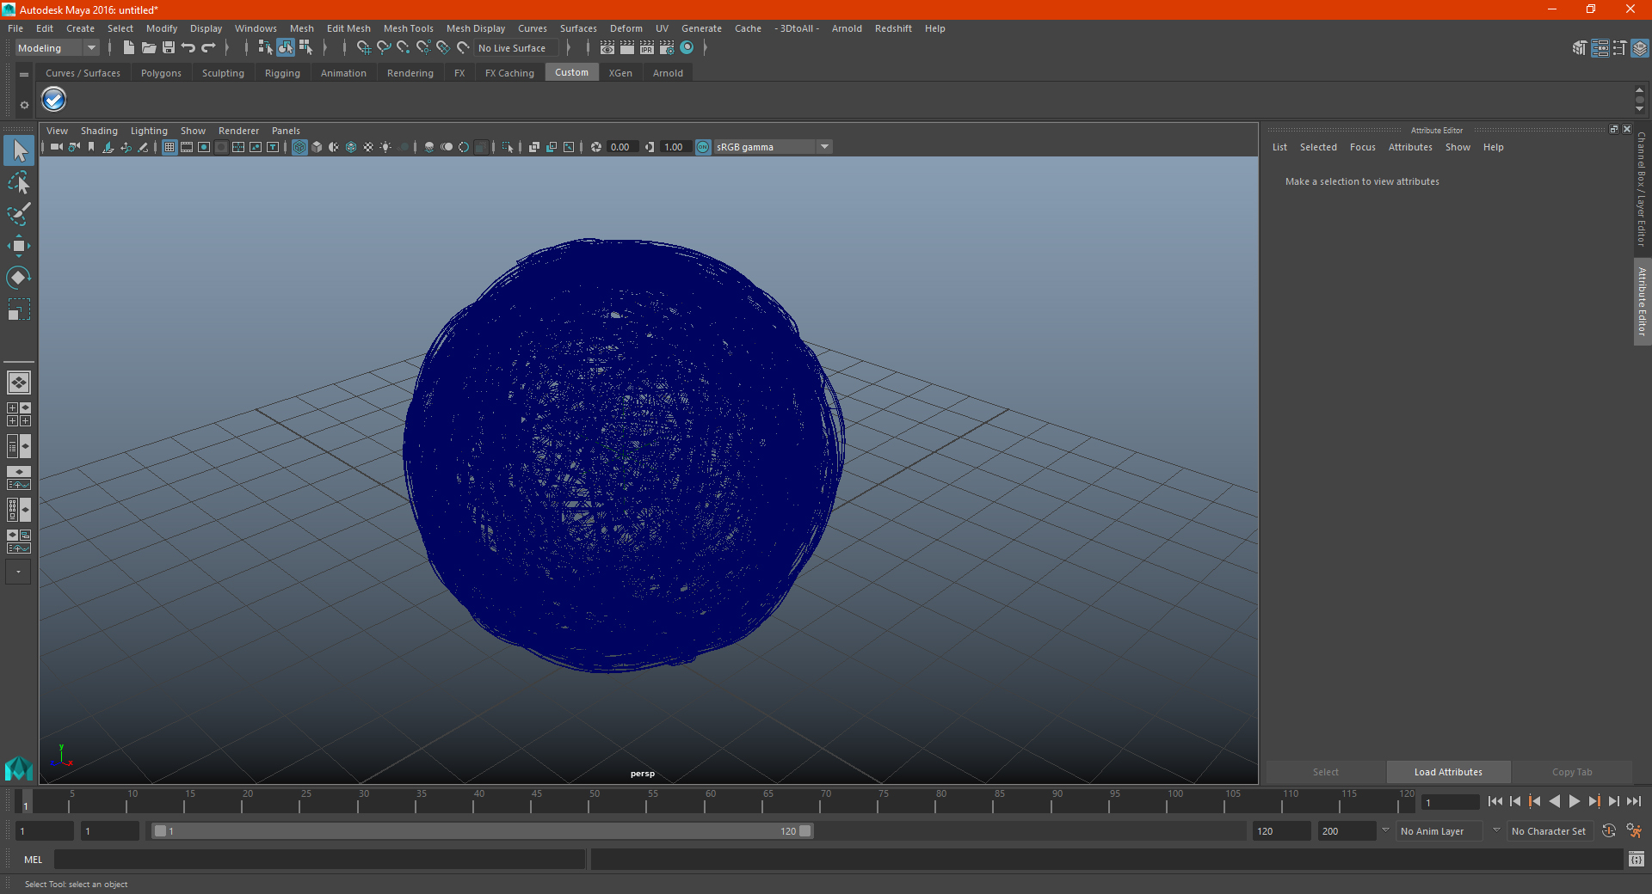Toggle color management ON button
Image resolution: width=1652 pixels, height=894 pixels.
[703, 147]
